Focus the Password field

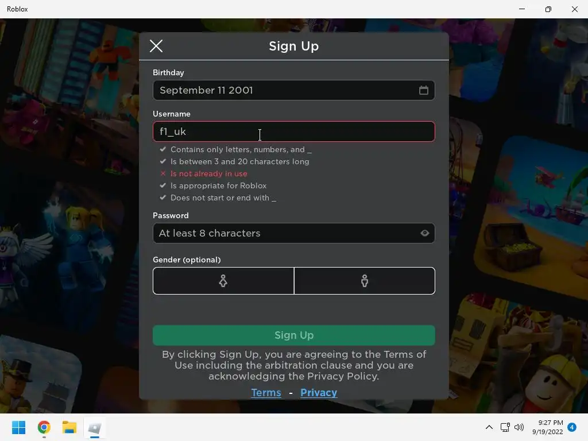pyautogui.click(x=293, y=233)
